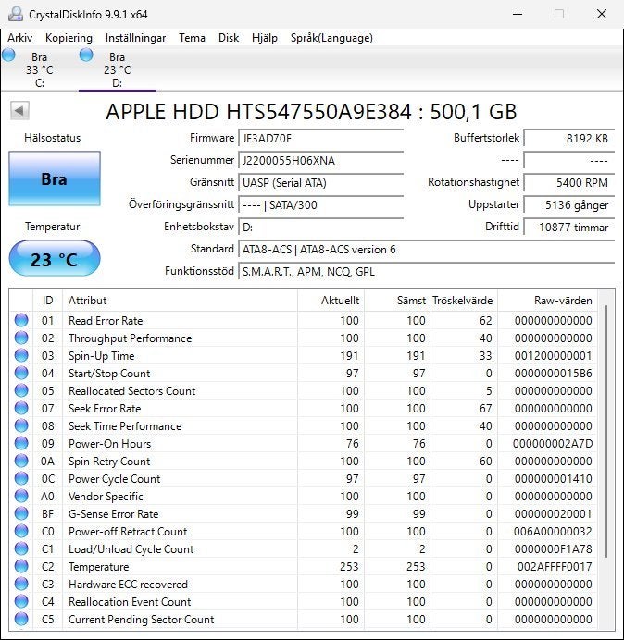Click raw value 002AFFFF0017 in Temperature row
Screen dimensions: 624x640
(x=555, y=567)
